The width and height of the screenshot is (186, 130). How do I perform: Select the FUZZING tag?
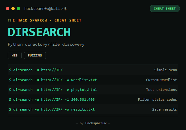(x=35, y=55)
